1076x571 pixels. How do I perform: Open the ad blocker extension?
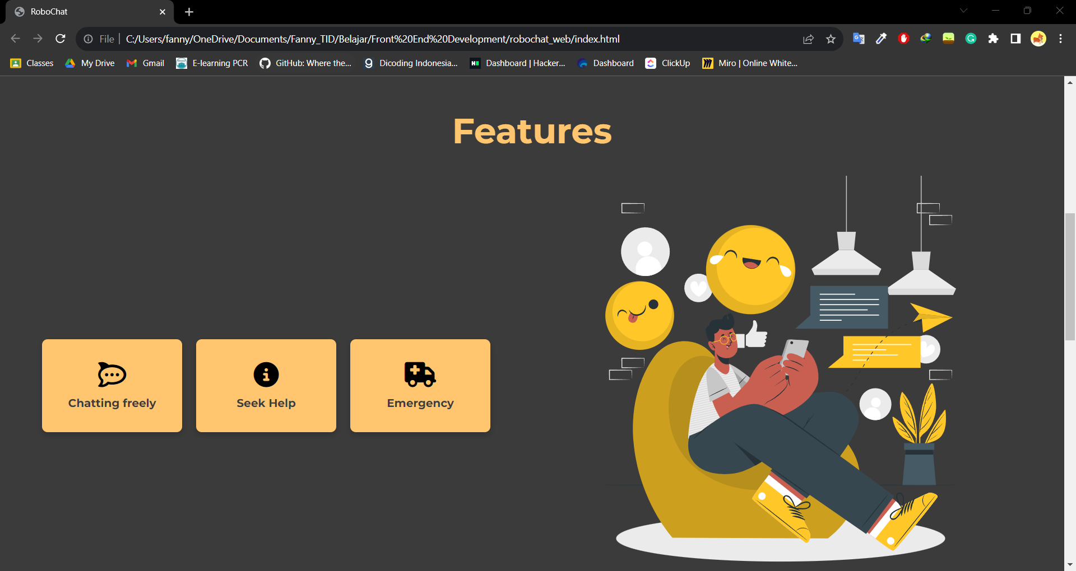(x=903, y=39)
